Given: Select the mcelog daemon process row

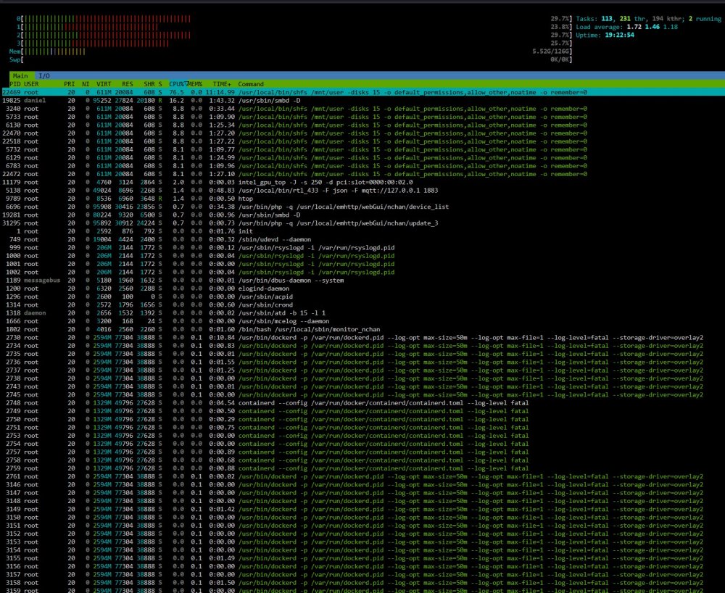Looking at the screenshot, I should pyautogui.click(x=362, y=321).
